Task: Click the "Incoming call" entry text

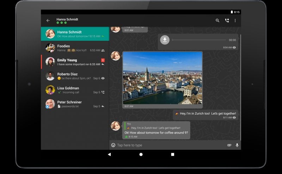Action: (x=71, y=92)
